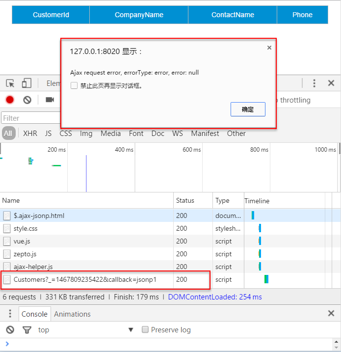Switch to the Animations tab
Image resolution: width=341 pixels, height=352 pixels.
[72, 314]
